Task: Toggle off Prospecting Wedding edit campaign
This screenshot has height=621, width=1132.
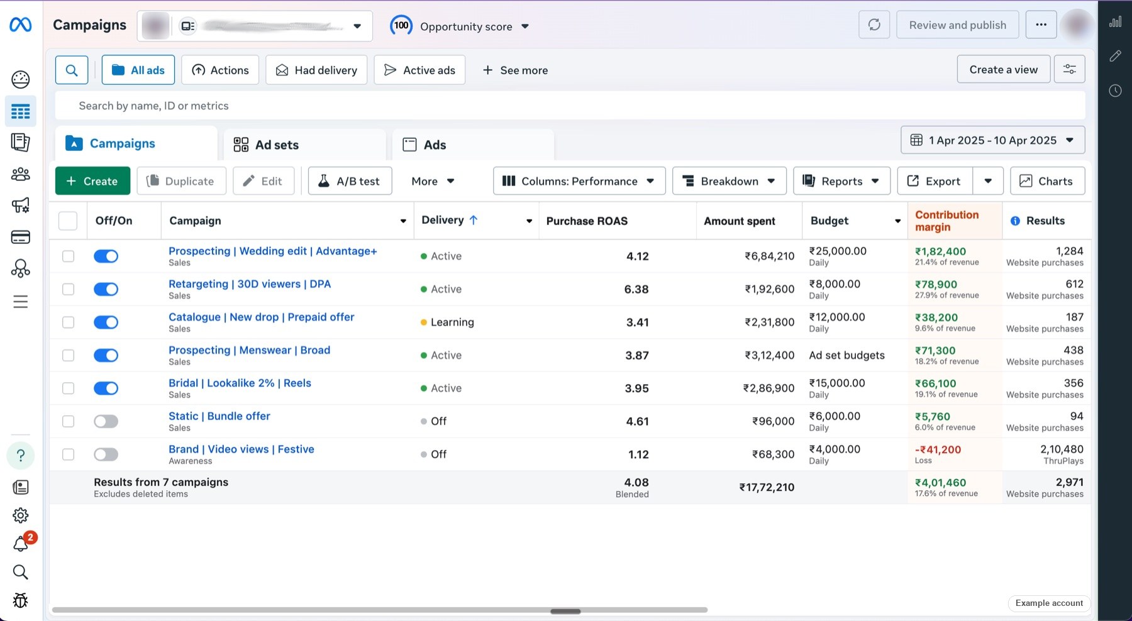Action: coord(106,256)
